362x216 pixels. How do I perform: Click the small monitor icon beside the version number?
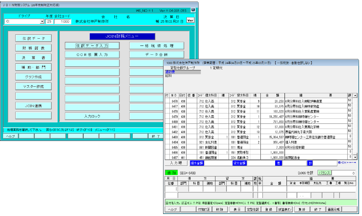click(x=193, y=10)
